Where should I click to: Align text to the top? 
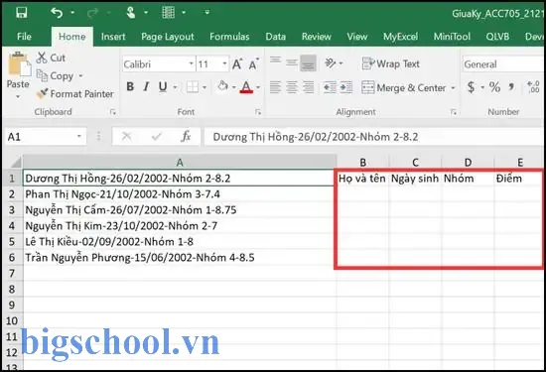click(275, 62)
